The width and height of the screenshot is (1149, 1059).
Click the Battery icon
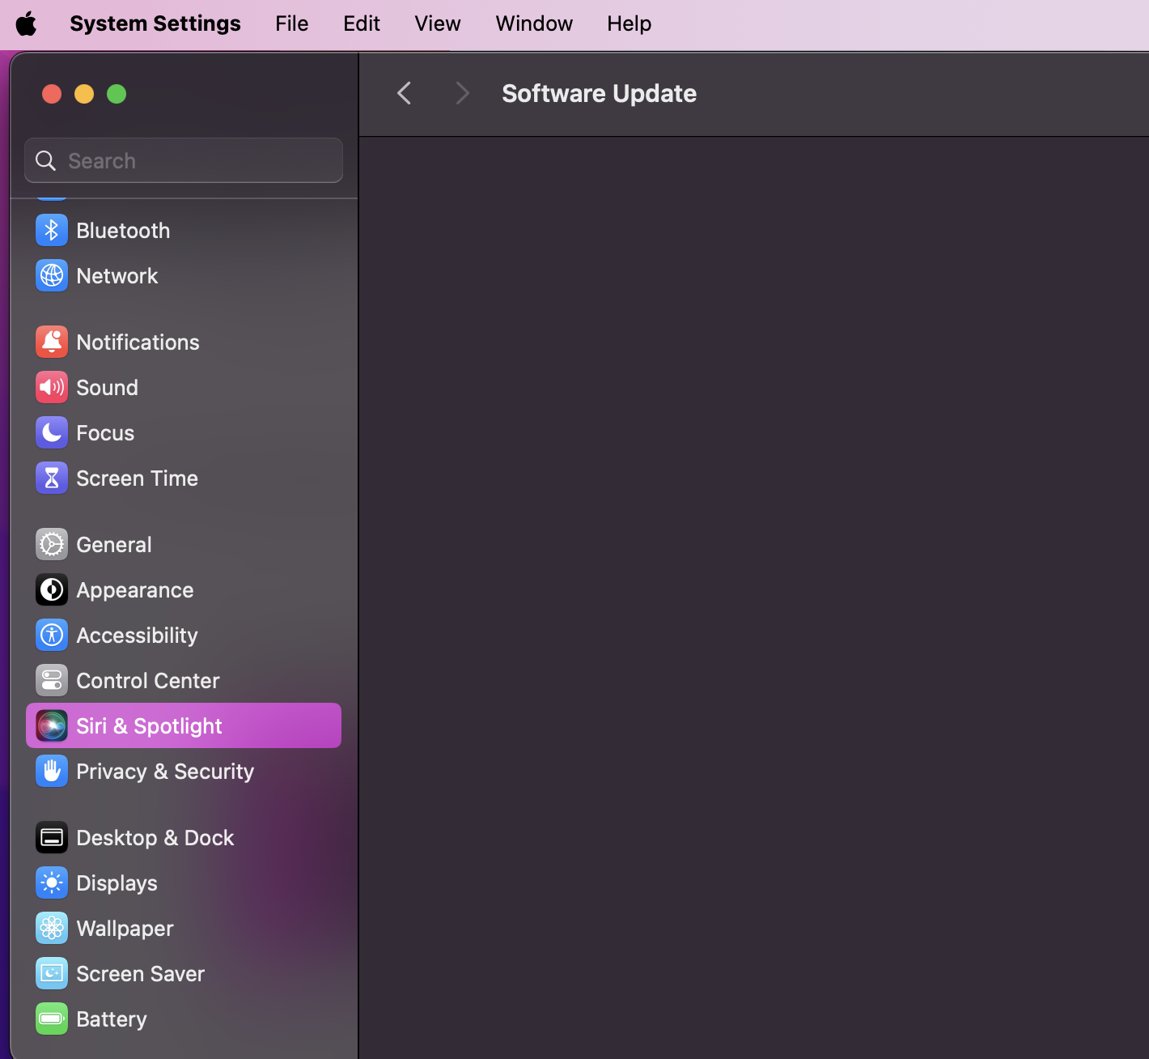coord(52,1019)
